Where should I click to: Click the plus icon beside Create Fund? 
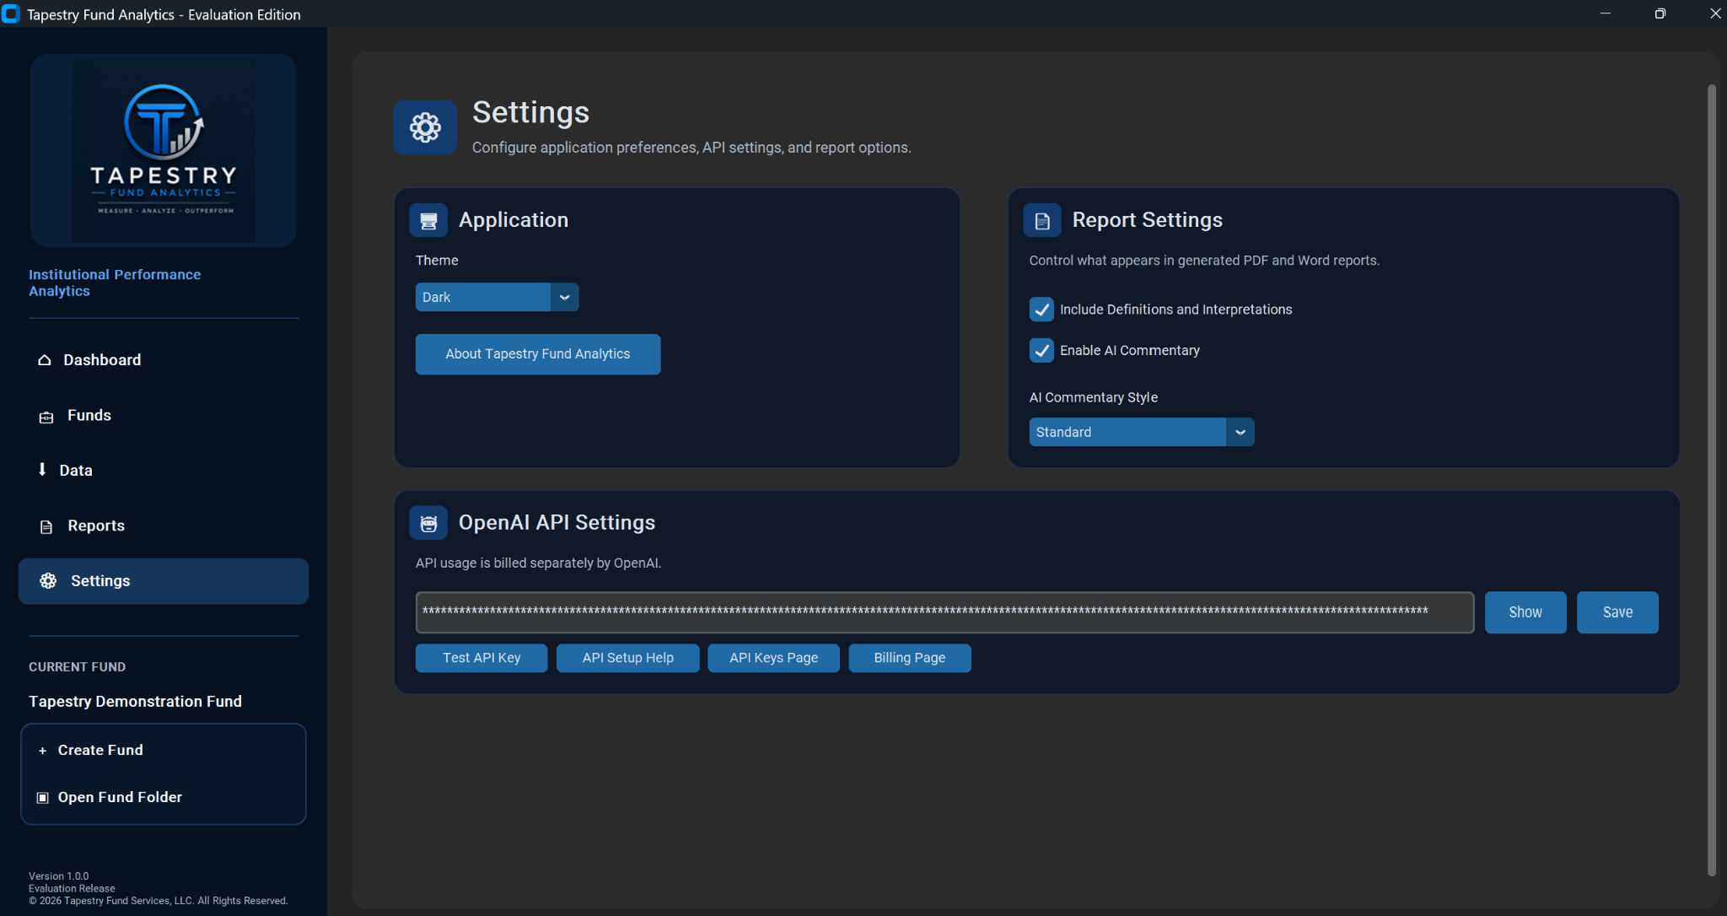pos(43,751)
